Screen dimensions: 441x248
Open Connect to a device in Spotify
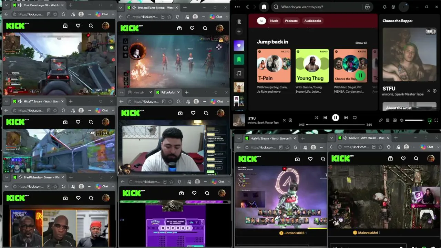[x=394, y=120]
